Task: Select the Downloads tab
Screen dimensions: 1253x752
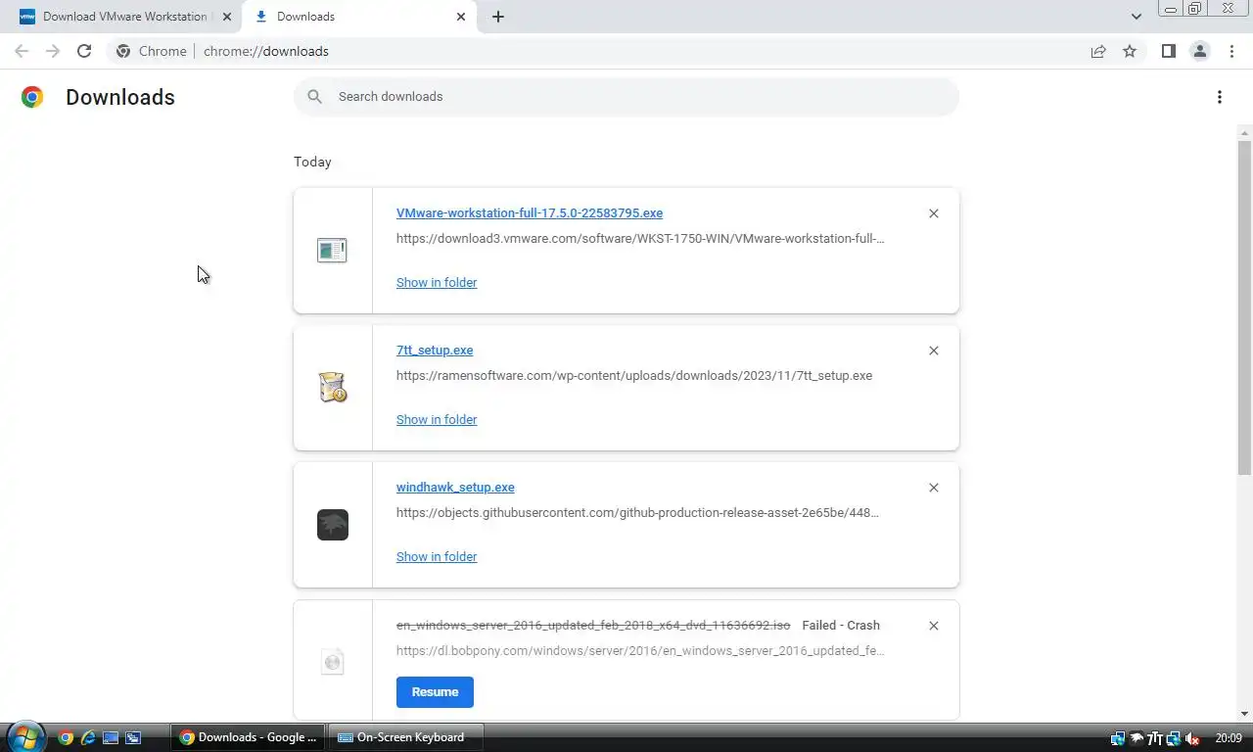Action: click(360, 17)
